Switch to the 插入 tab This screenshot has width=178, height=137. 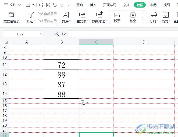pos(93,5)
